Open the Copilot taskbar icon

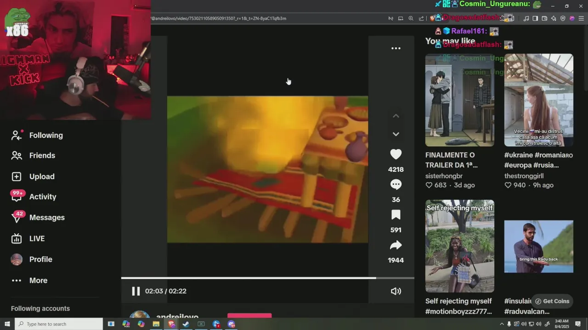(x=141, y=324)
